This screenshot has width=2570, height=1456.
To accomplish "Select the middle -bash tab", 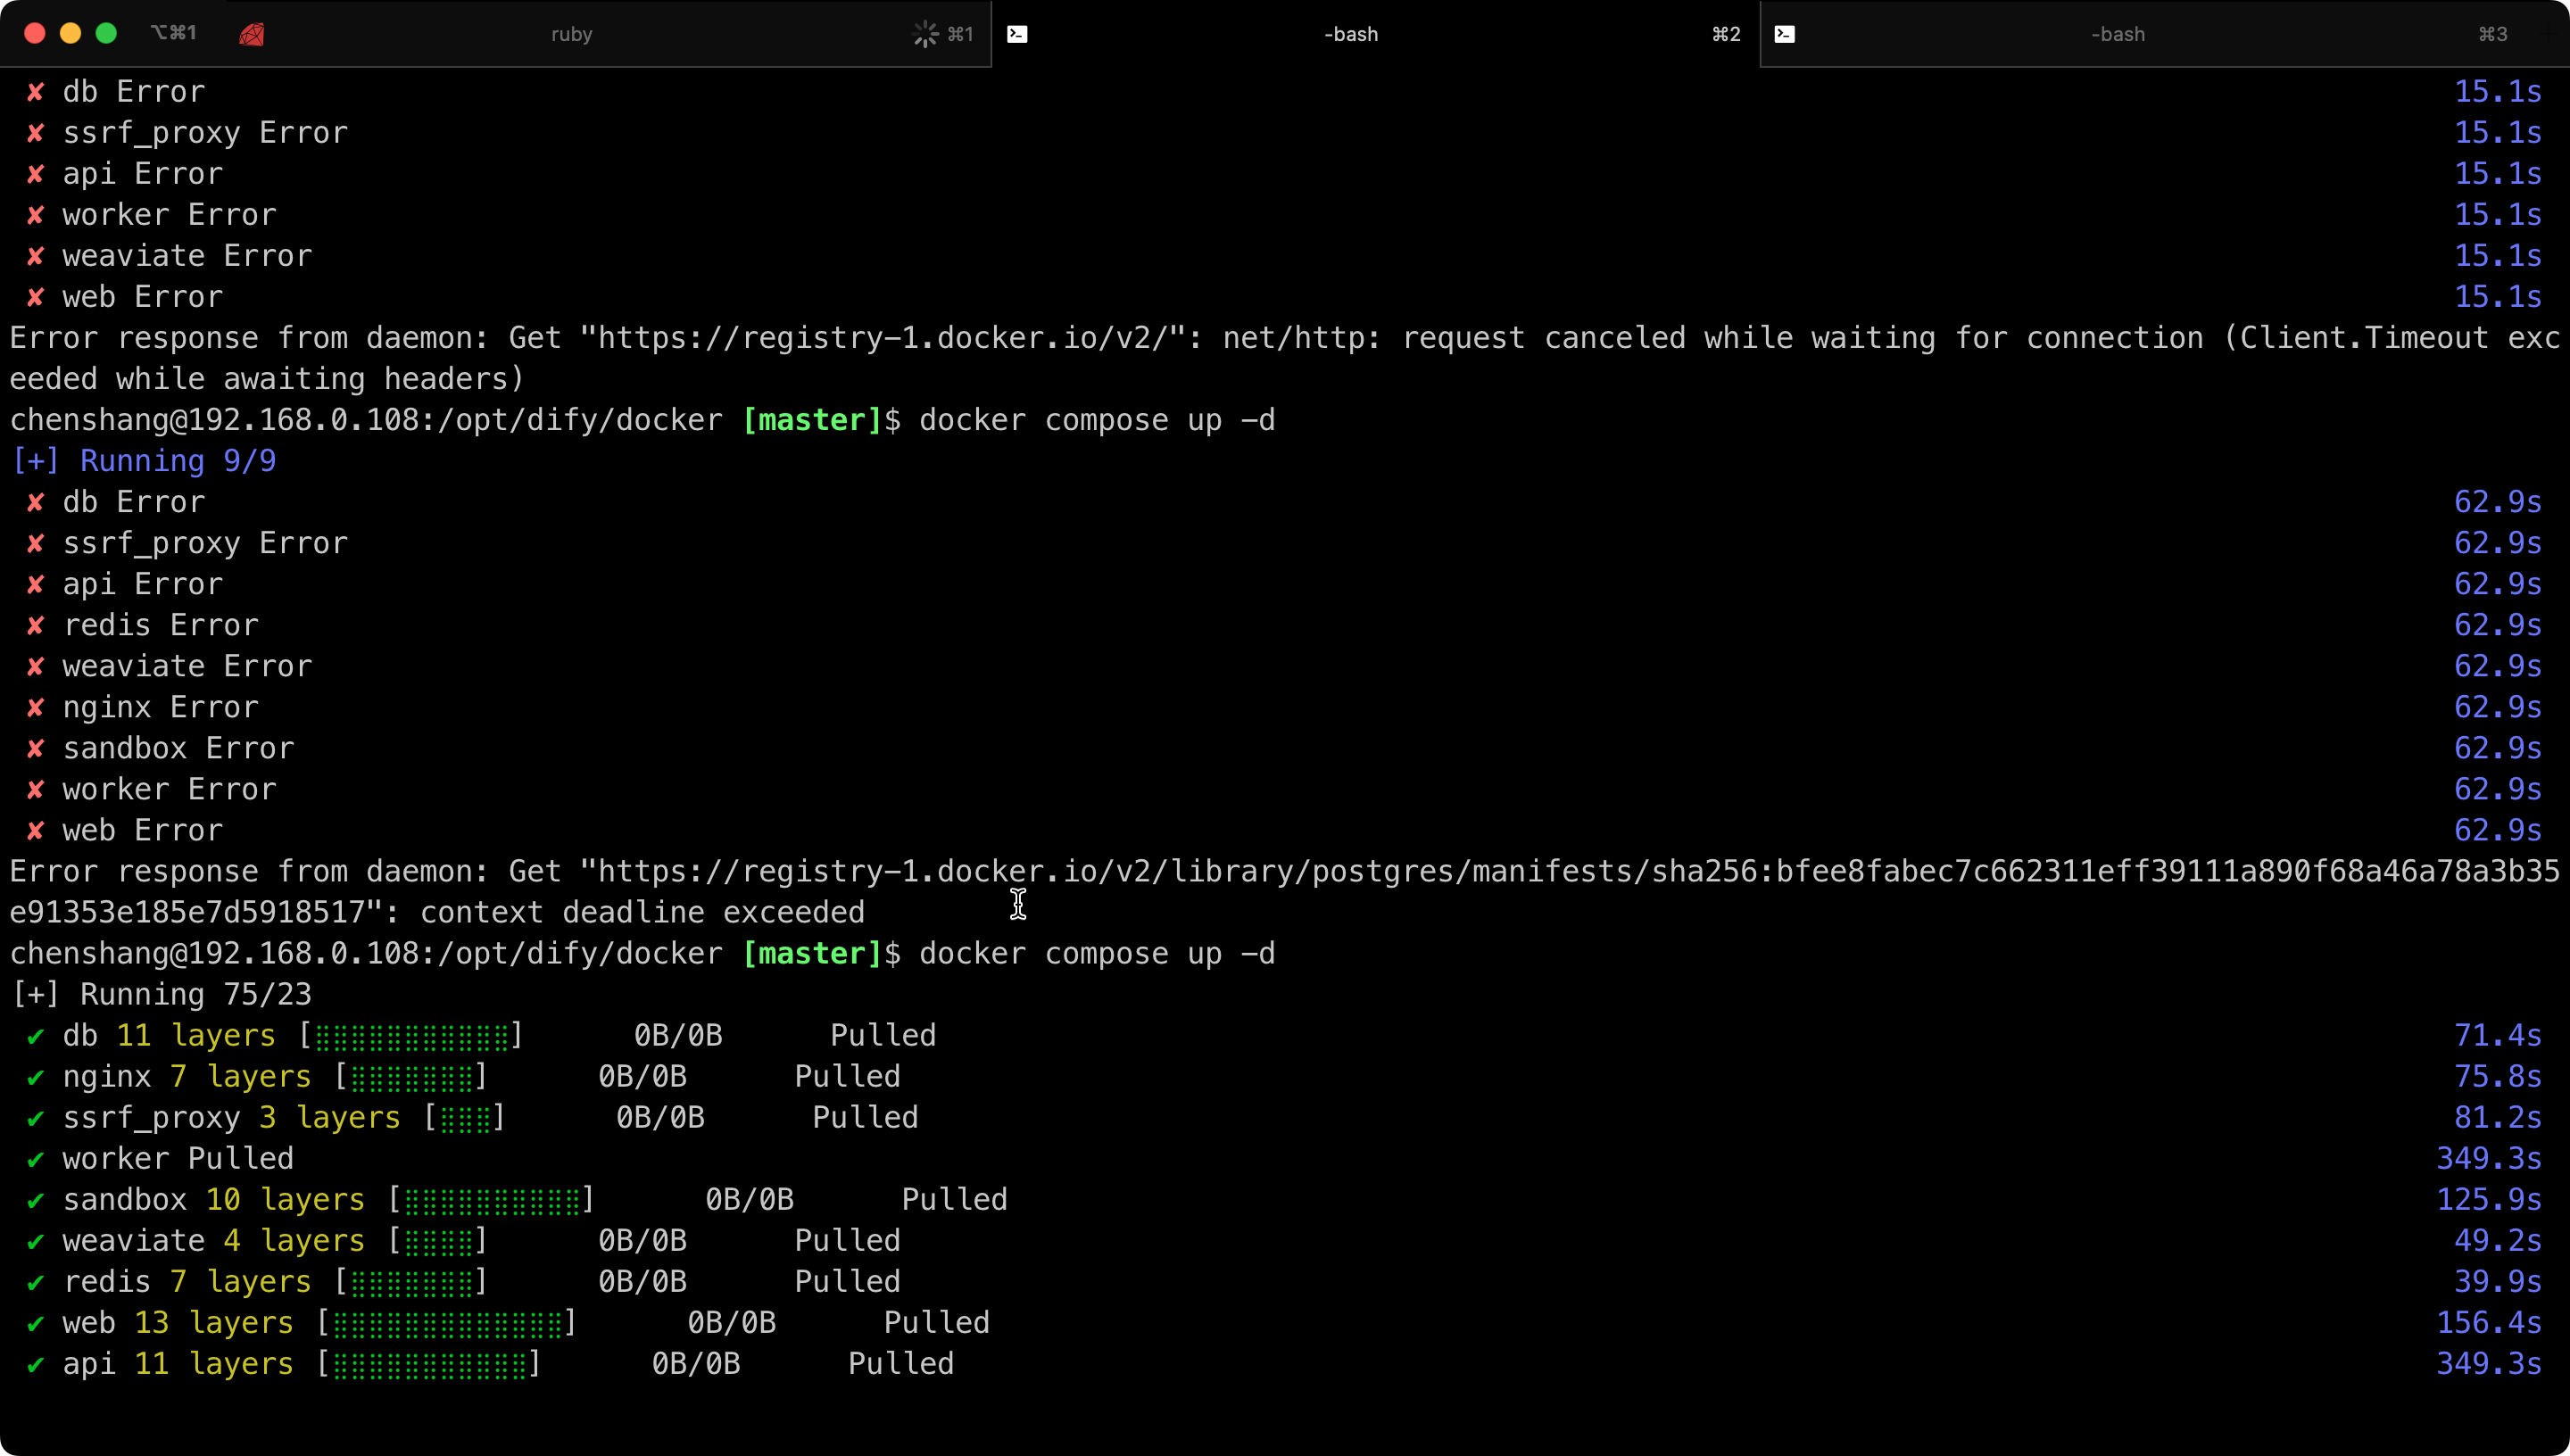I will coord(1350,34).
